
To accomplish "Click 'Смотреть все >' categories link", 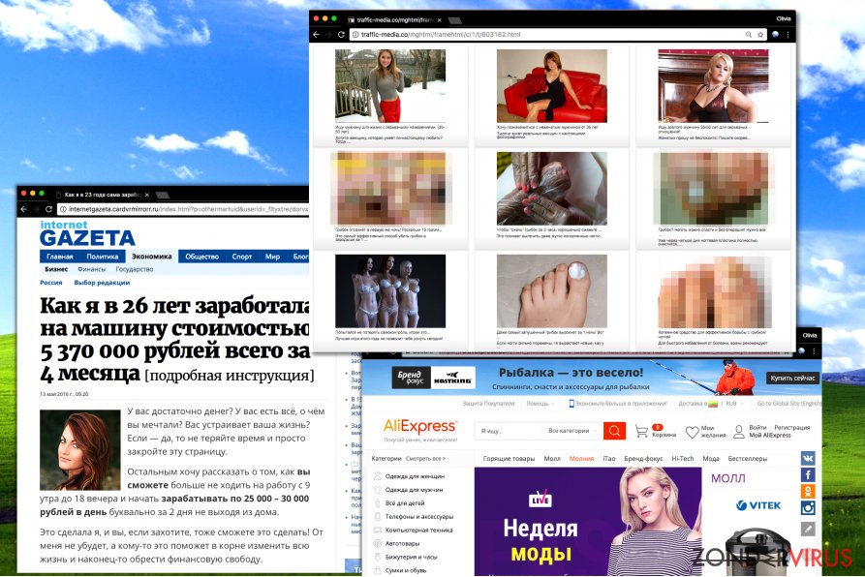I will coord(425,459).
